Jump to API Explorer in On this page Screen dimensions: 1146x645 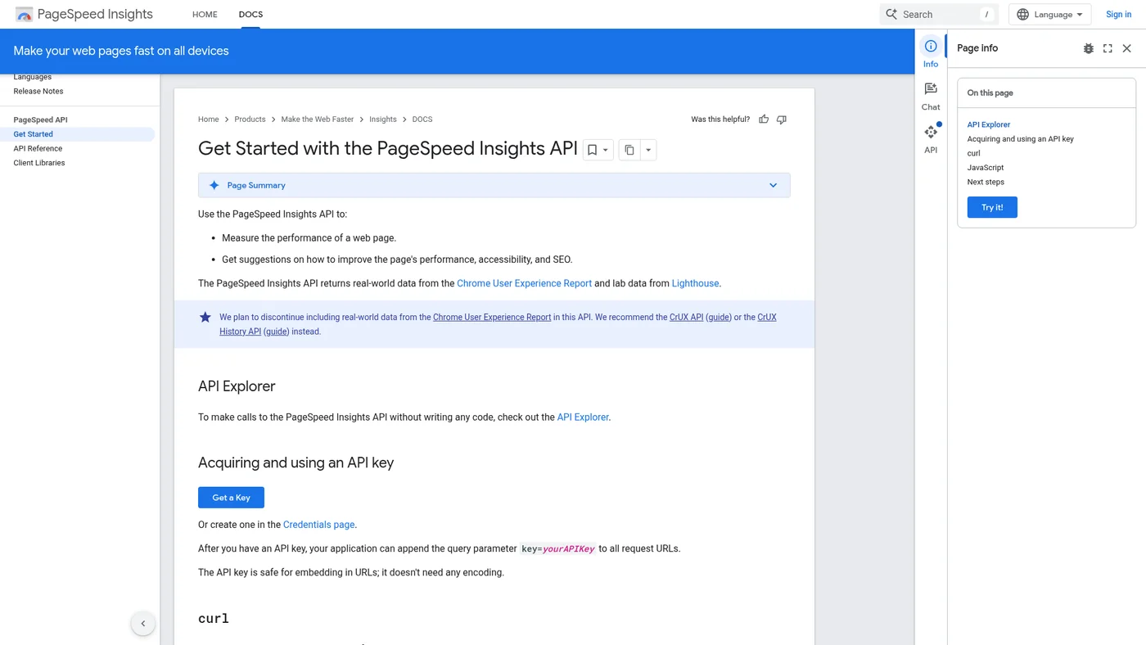click(x=989, y=124)
